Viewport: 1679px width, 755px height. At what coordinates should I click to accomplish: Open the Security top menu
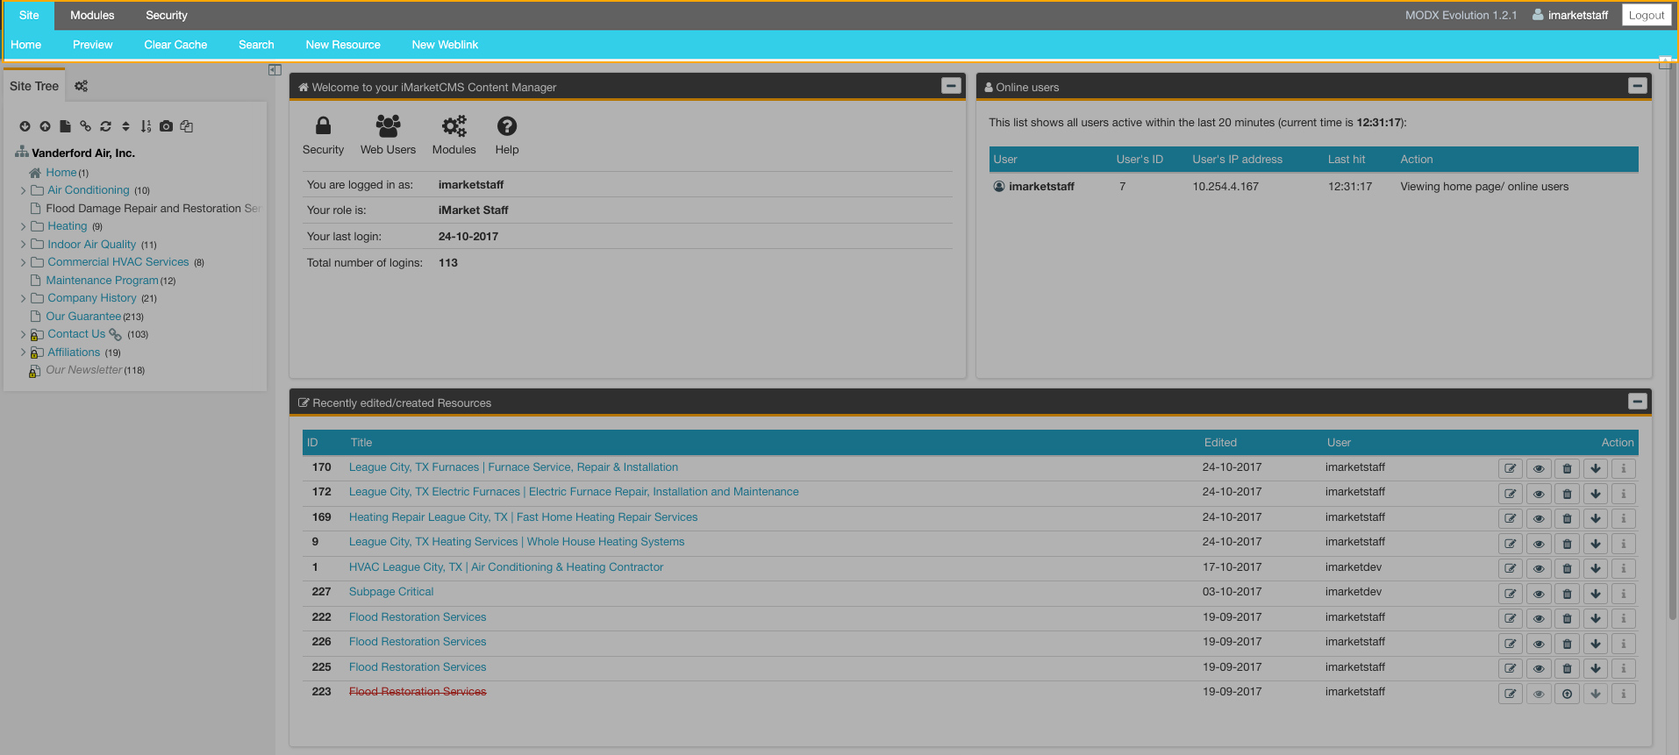167,15
